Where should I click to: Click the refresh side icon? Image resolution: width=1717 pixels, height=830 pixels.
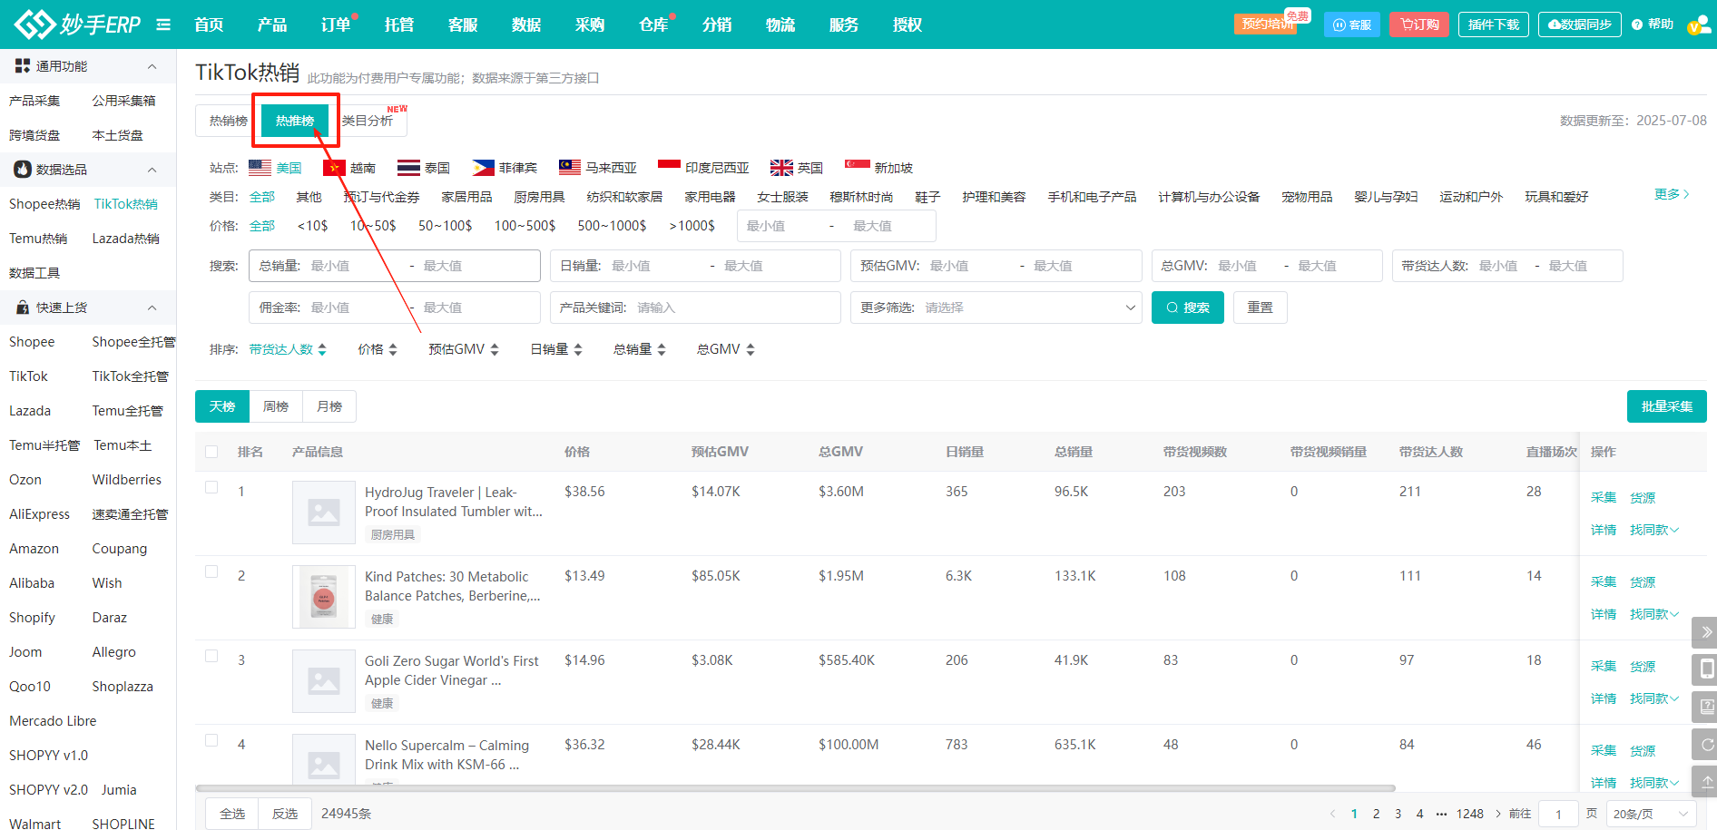click(1706, 745)
